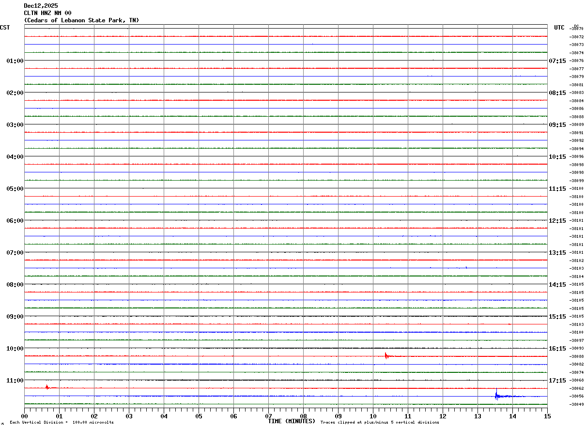
Task: Click the Cedars of Lebanon State Park label
Action: click(81, 20)
